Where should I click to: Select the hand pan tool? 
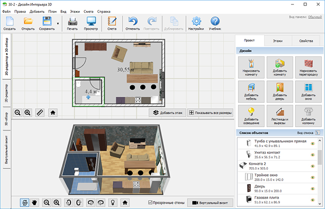point(34,203)
